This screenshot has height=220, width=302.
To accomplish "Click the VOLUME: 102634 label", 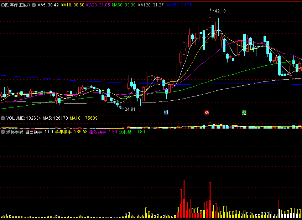I will coord(24,118).
